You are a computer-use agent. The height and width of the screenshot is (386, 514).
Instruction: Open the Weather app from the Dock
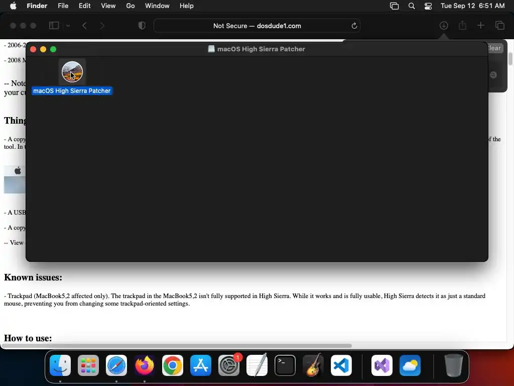point(410,365)
